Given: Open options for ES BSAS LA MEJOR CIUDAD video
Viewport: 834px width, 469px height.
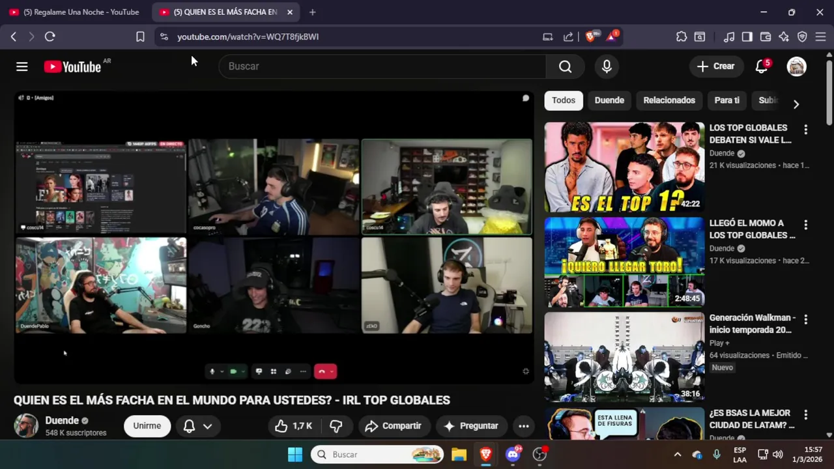Looking at the screenshot, I should pos(805,415).
